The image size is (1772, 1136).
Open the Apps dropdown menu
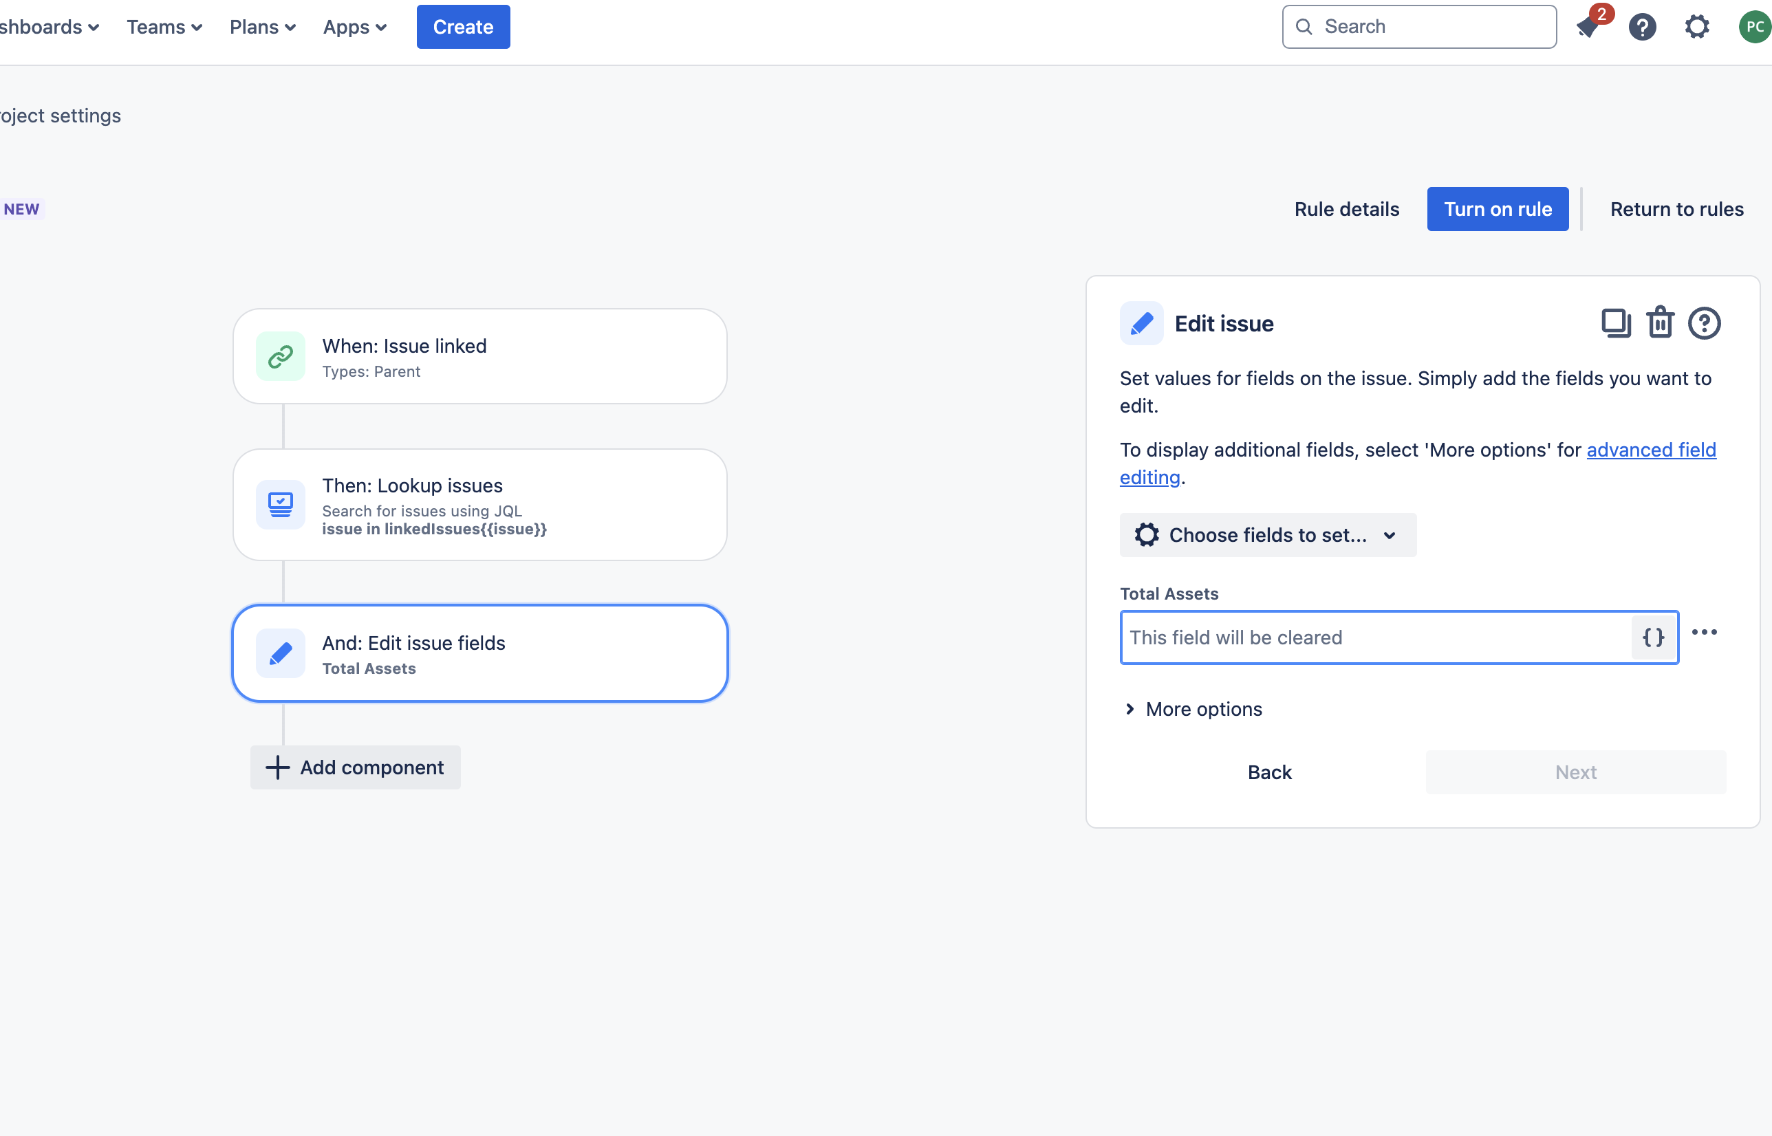355,28
